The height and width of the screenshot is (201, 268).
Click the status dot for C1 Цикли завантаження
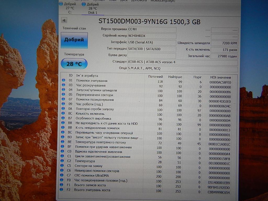coord(62,156)
